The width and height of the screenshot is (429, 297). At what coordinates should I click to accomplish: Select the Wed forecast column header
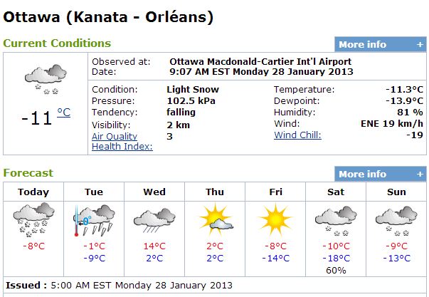(x=154, y=192)
